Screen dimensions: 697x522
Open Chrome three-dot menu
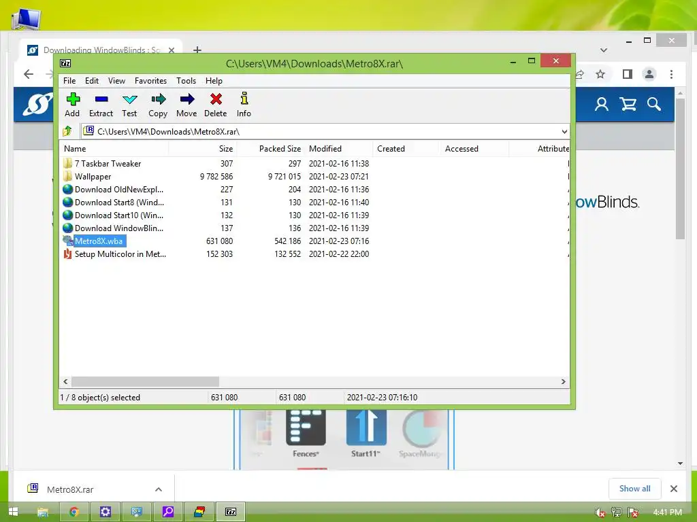coord(671,74)
